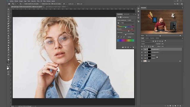Select the Brush tool
The height and width of the screenshot is (107, 190).
[8, 33]
